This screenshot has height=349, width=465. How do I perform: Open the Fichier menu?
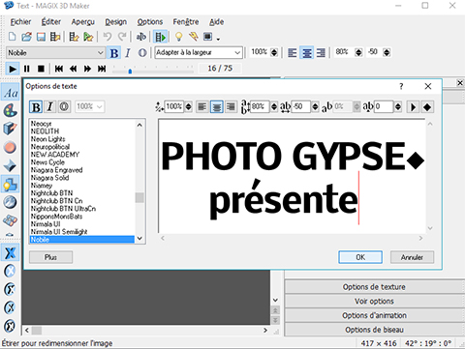coord(20,22)
